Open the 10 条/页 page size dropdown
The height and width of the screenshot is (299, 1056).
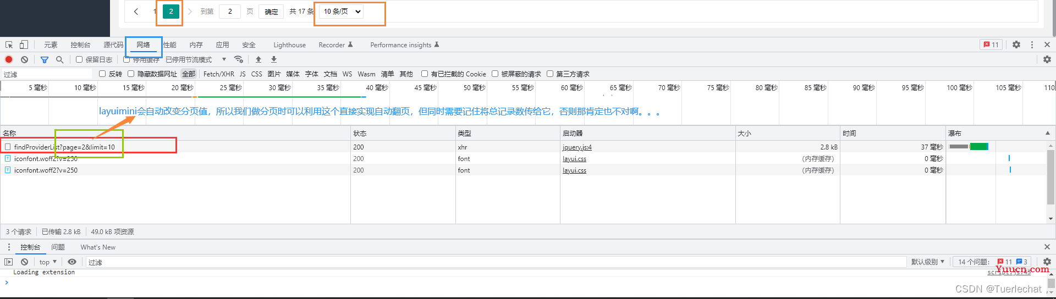(x=341, y=12)
